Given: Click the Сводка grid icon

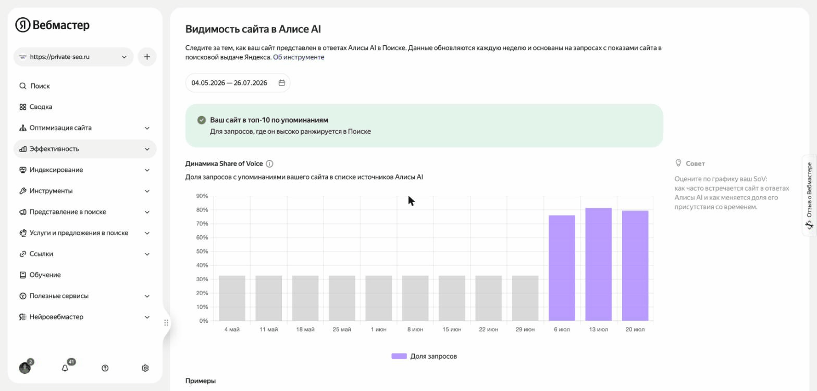Looking at the screenshot, I should pyautogui.click(x=23, y=107).
